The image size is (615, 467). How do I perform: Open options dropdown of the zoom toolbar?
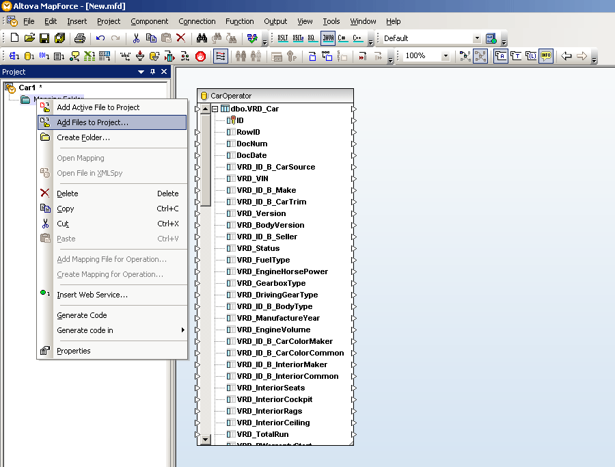[x=594, y=59]
